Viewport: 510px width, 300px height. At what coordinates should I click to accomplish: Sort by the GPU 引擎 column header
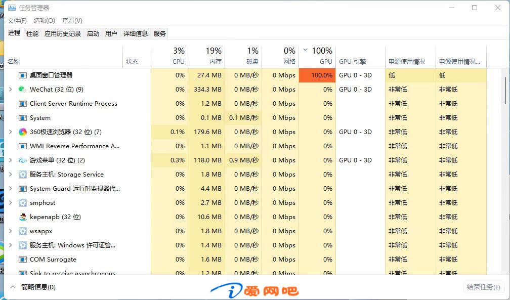click(x=360, y=56)
